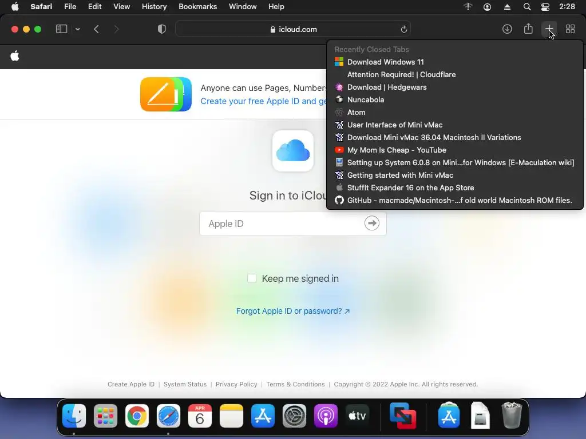The width and height of the screenshot is (586, 439).
Task: Toggle the Safari sidebar button
Action: pos(61,29)
